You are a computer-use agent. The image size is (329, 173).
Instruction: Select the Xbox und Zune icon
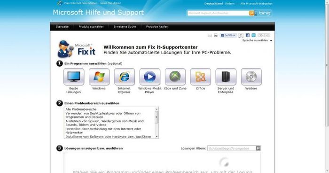click(x=175, y=77)
